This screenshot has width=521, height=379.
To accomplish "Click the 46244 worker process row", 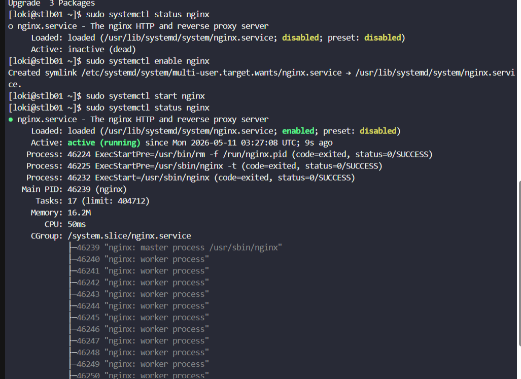I will (x=139, y=305).
